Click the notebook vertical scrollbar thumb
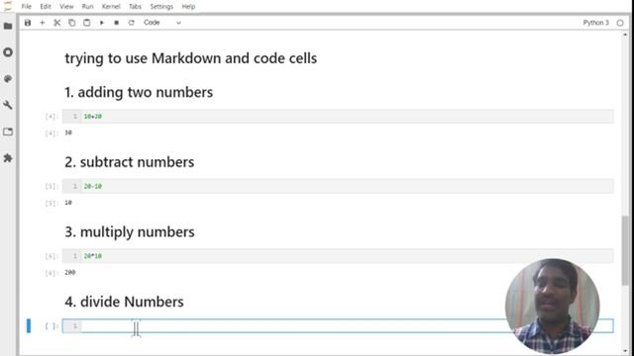The height and width of the screenshot is (356, 634). [x=625, y=250]
